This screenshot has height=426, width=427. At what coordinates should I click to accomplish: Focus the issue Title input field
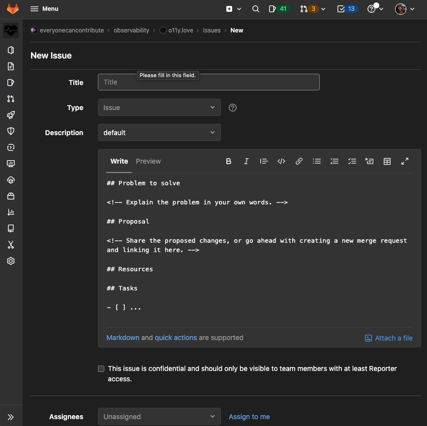(209, 82)
